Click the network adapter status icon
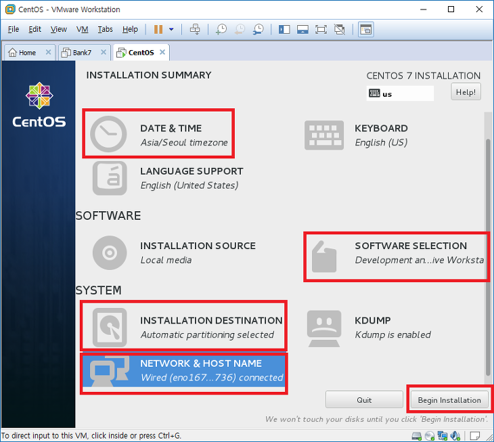 [443, 436]
